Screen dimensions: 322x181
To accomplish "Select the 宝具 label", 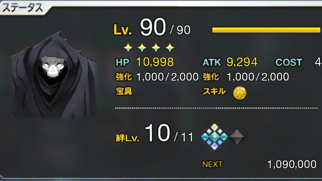I will [x=124, y=91].
